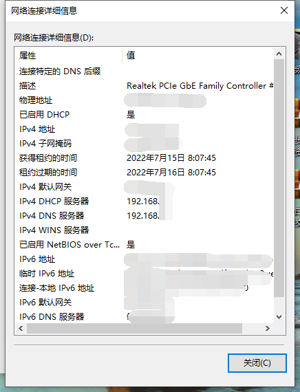
Task: Click the vertical scrollbar up arrow
Action: coord(279,54)
